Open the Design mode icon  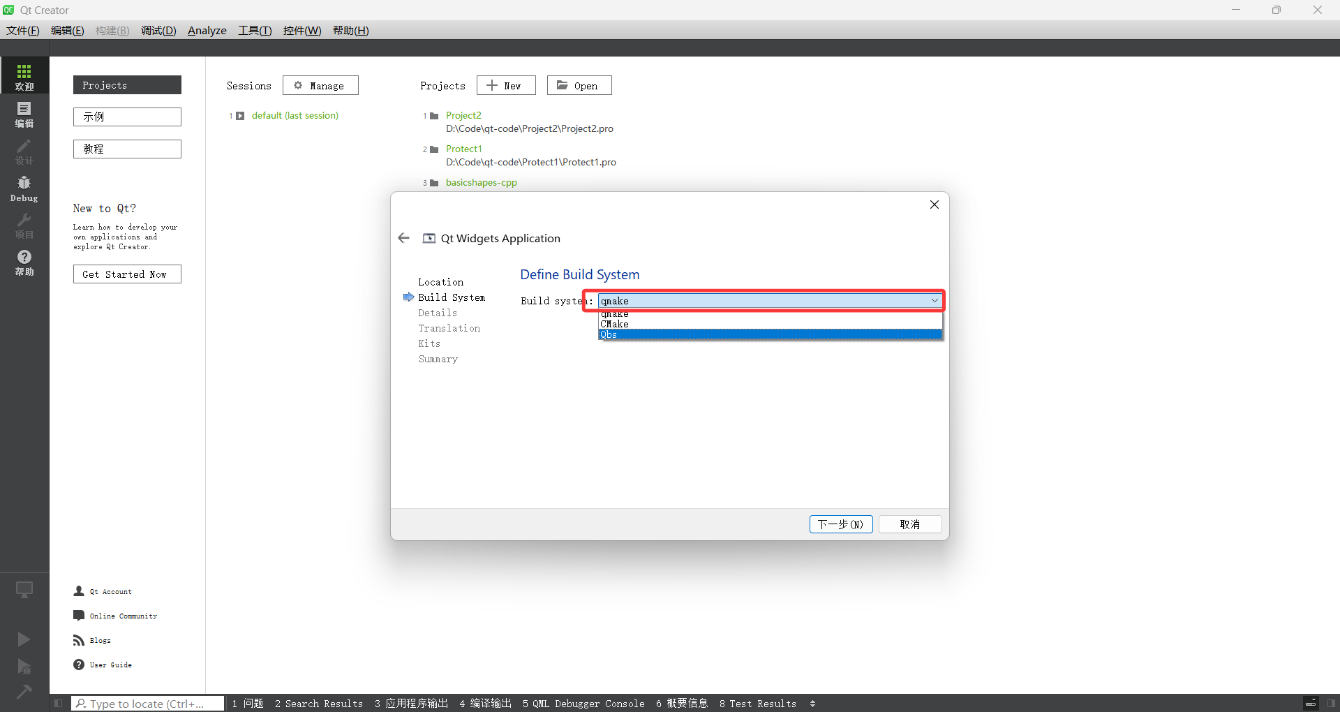pos(24,151)
